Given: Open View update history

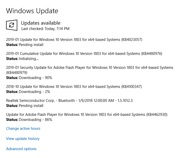Looking at the screenshot, I should click(x=23, y=139).
